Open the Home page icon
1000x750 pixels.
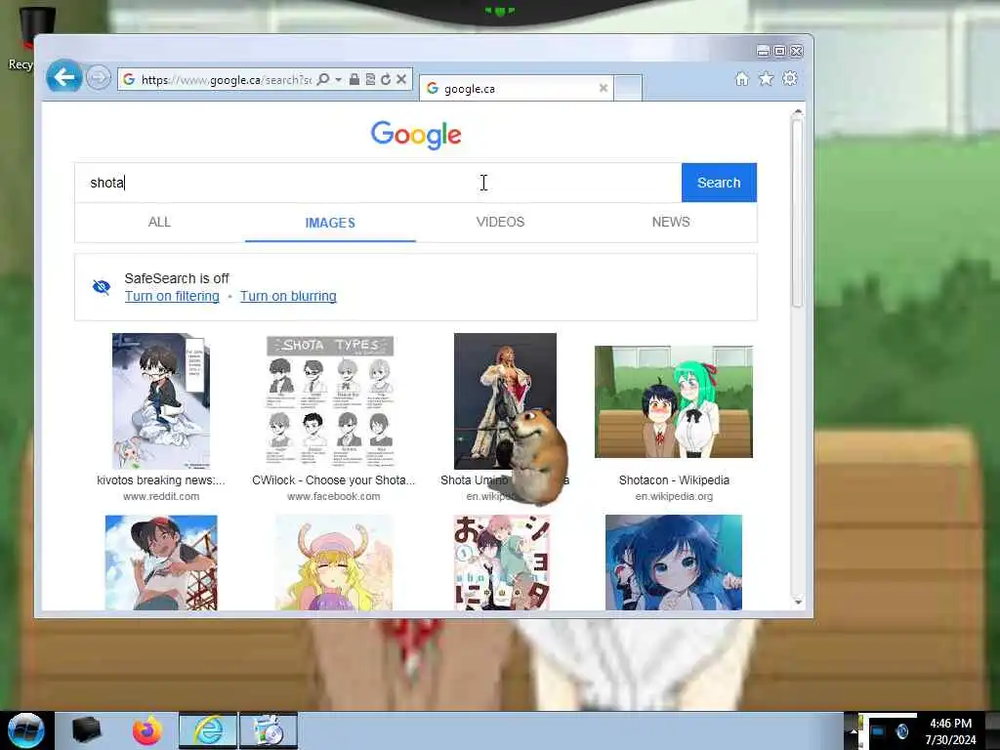[742, 78]
